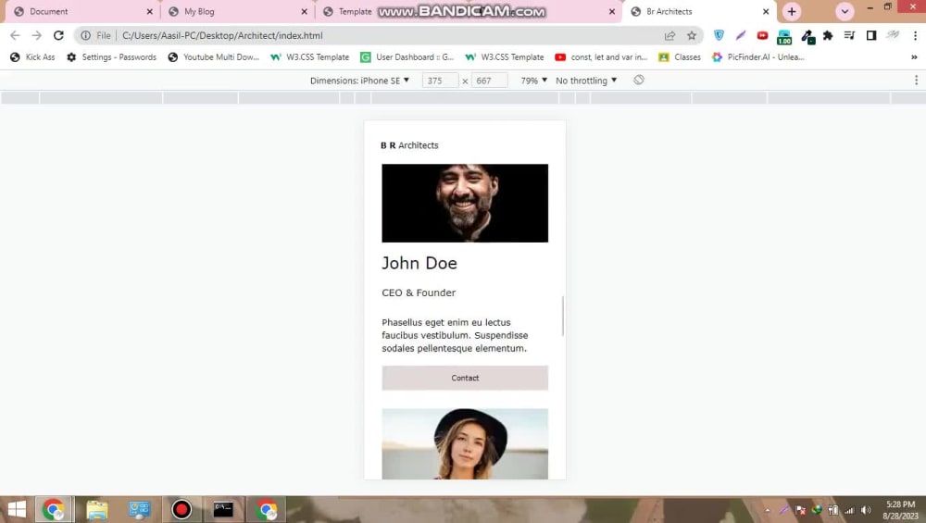The image size is (926, 523).
Task: Open the PicFinder.AI bookmark
Action: tap(758, 57)
